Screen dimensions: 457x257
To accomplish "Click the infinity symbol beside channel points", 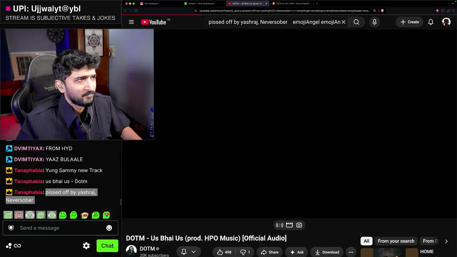I will click(17, 246).
